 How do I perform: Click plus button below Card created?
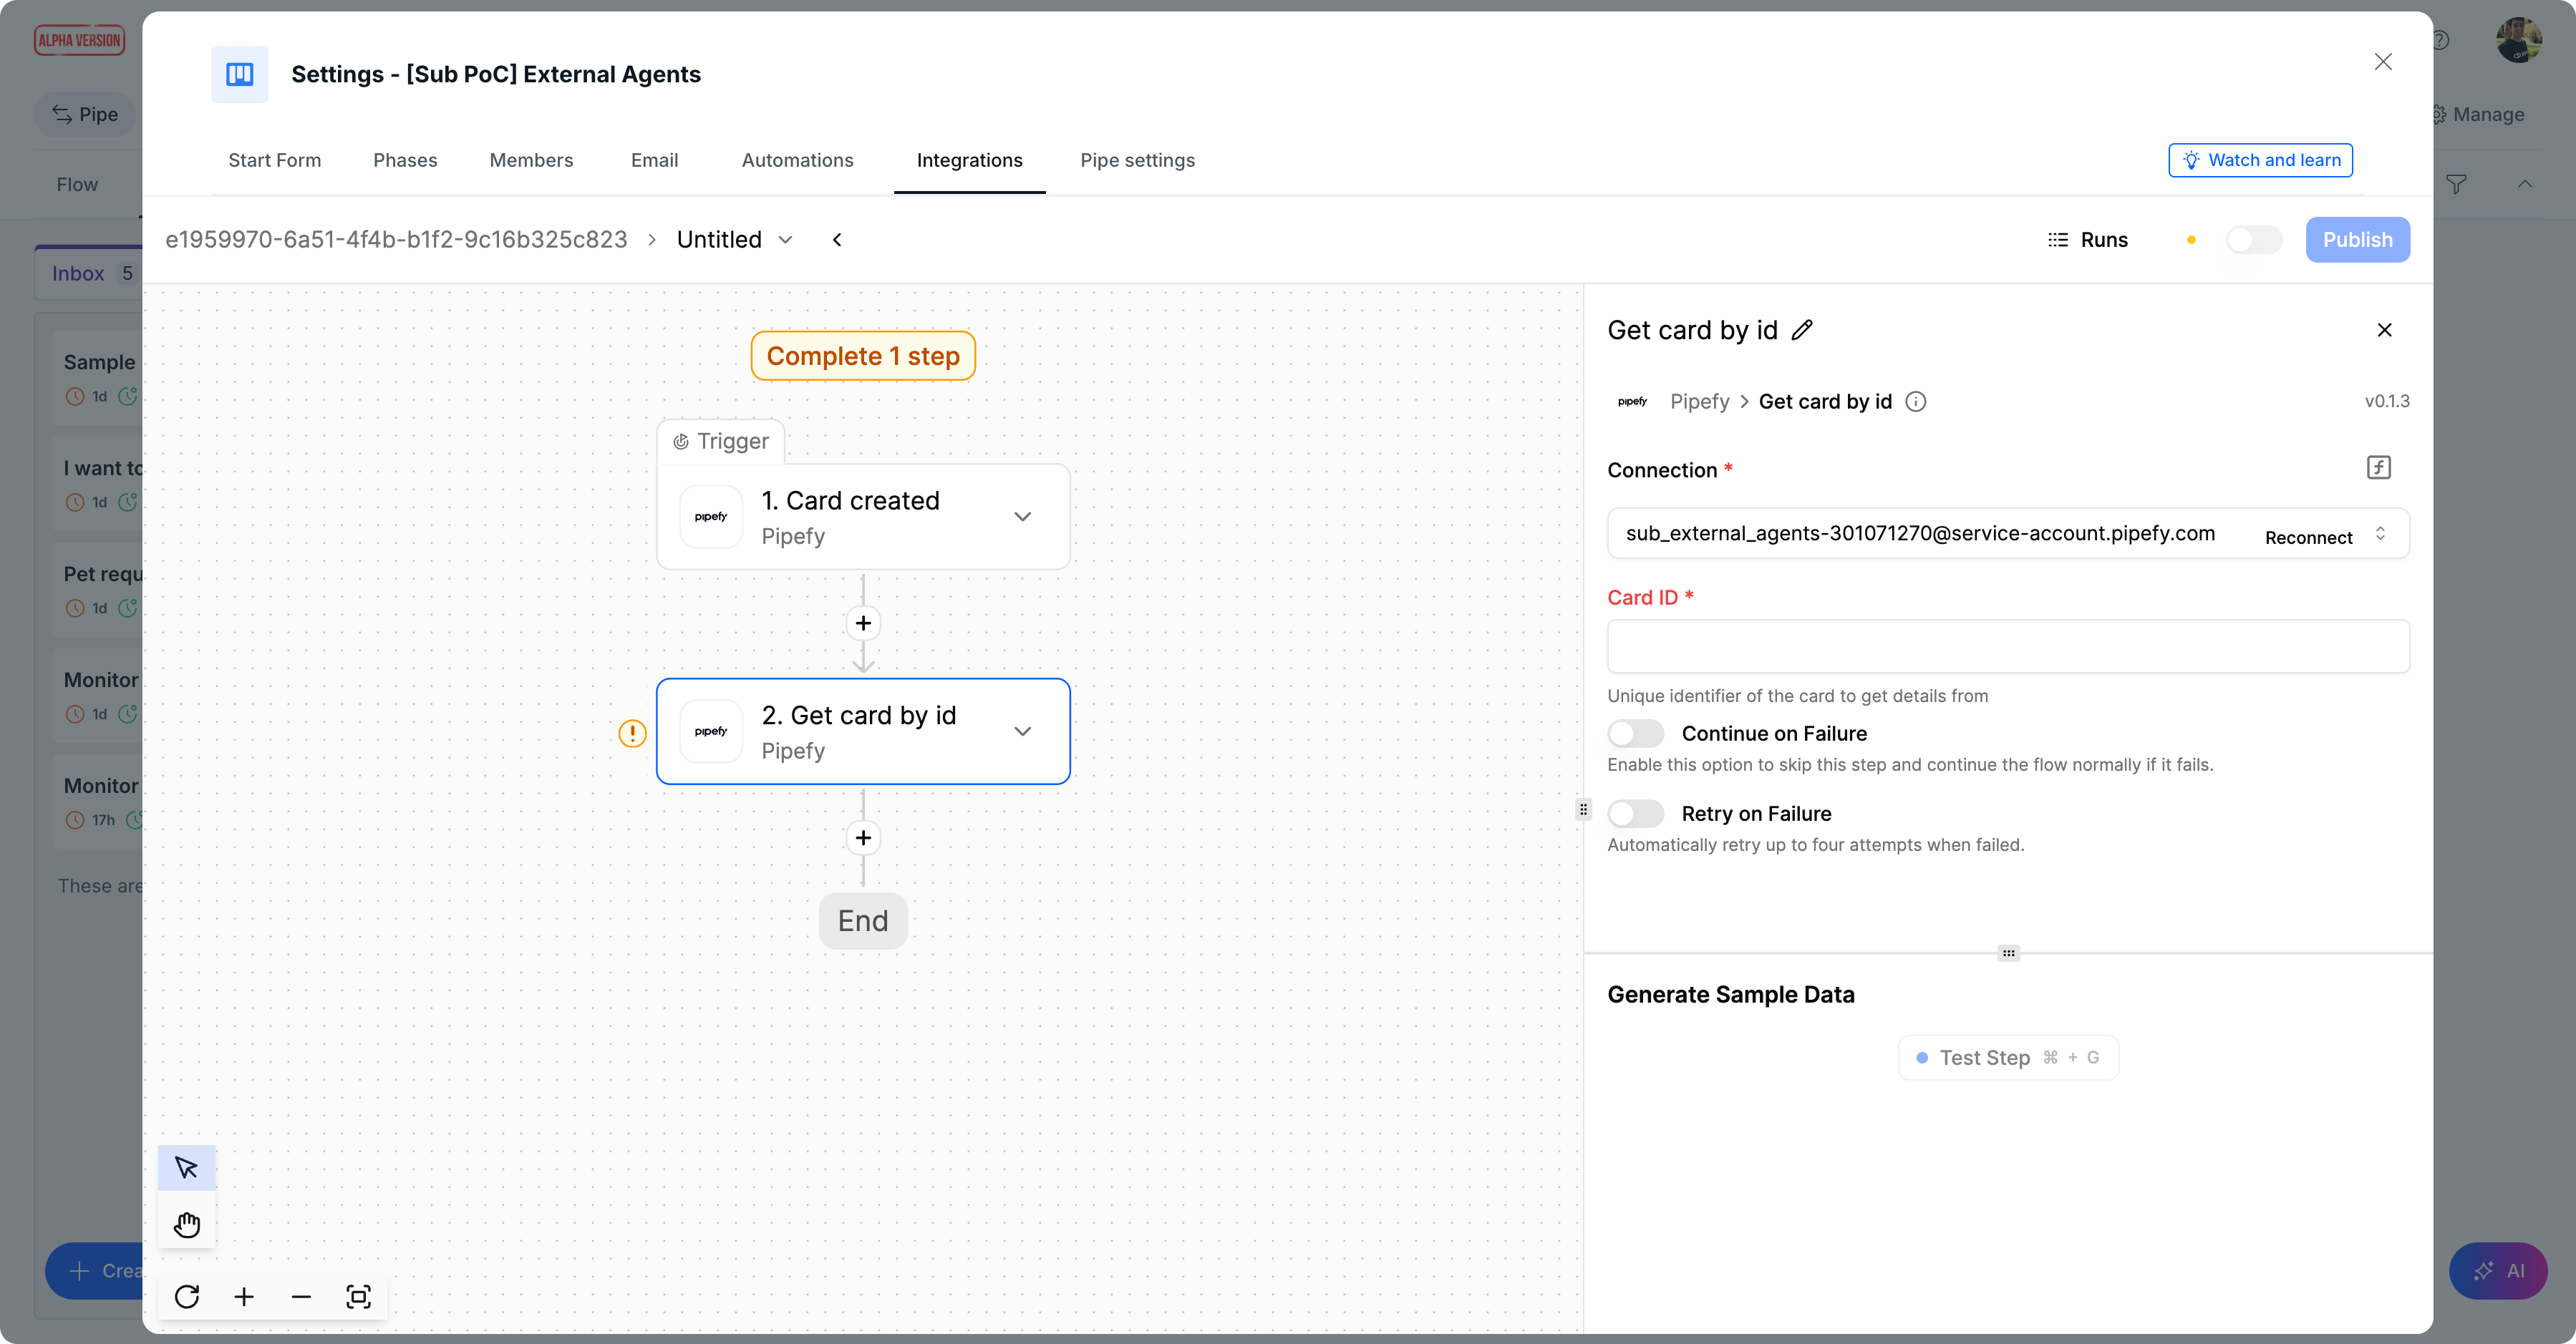point(863,623)
